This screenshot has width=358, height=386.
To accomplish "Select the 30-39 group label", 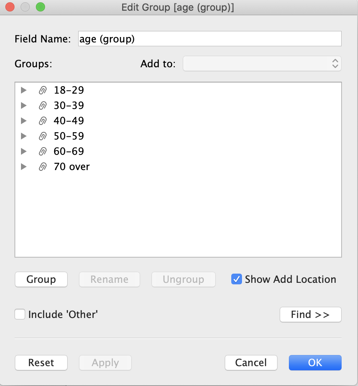I will (x=69, y=105).
